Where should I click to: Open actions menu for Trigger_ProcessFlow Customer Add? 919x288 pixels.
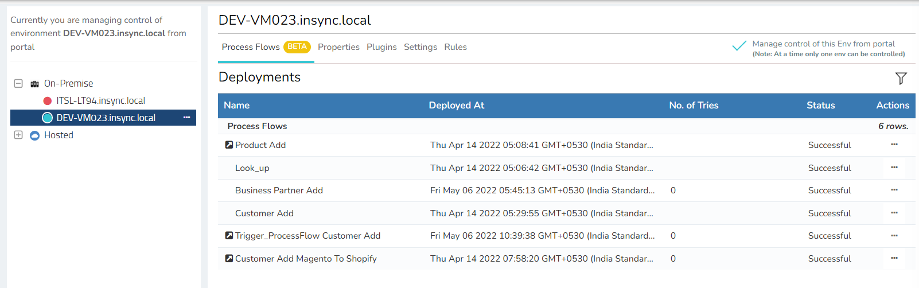(894, 235)
